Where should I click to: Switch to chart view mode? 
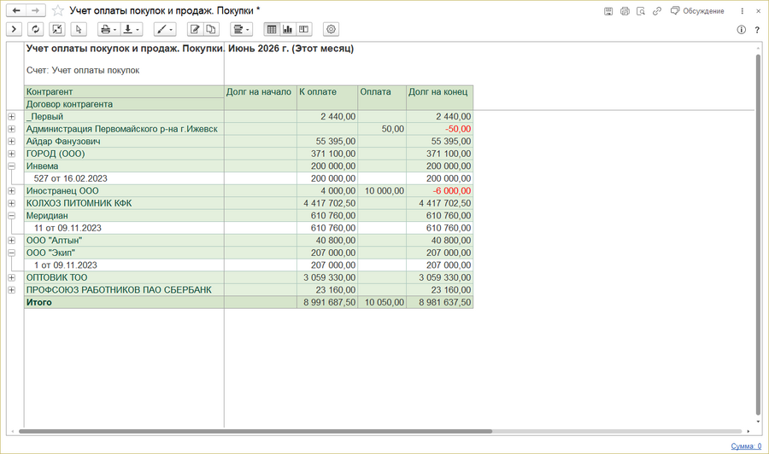pos(287,29)
